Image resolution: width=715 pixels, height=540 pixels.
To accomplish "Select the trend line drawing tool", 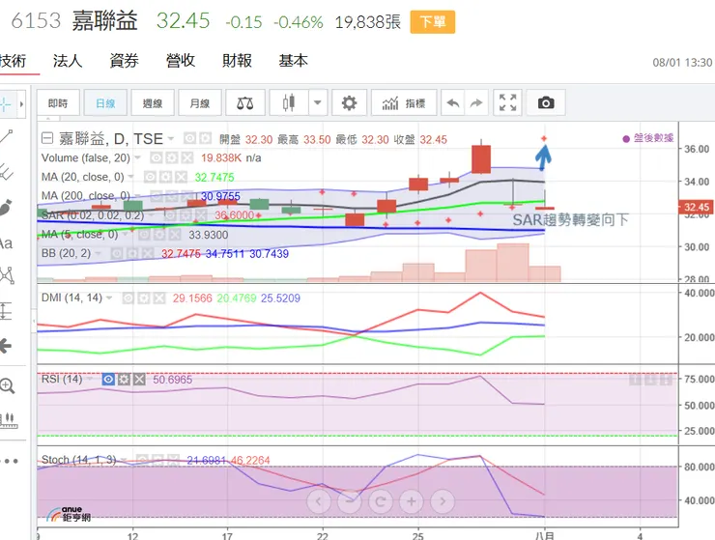I will tap(7, 136).
